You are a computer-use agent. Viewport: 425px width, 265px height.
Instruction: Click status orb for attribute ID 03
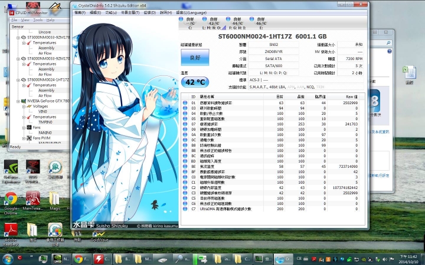(x=185, y=108)
